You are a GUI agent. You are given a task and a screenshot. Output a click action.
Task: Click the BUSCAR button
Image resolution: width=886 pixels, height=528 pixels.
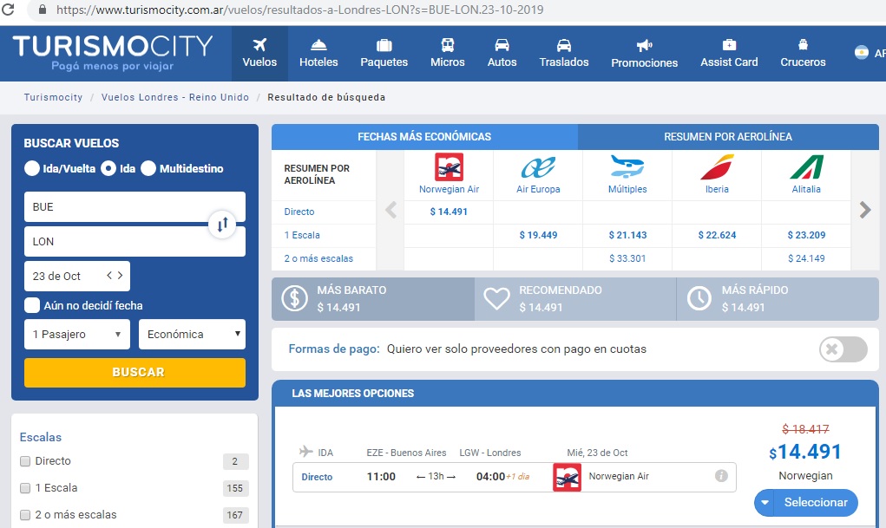click(x=135, y=372)
